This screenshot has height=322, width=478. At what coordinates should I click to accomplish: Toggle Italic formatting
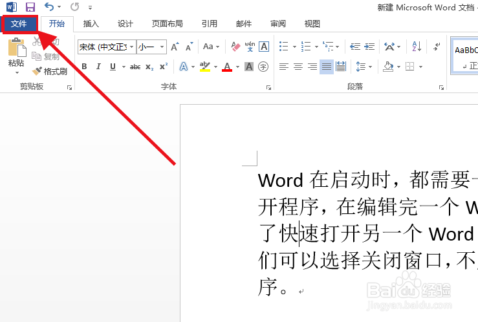(x=98, y=67)
